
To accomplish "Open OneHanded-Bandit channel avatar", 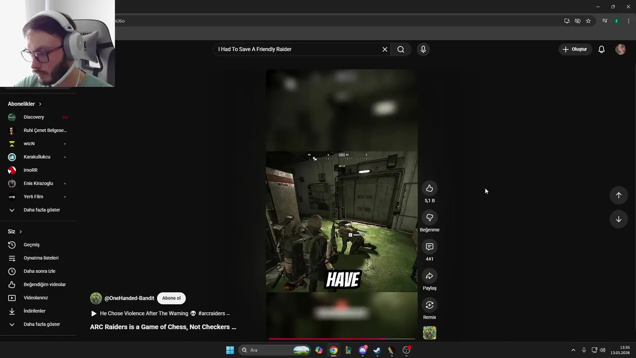I will tap(96, 298).
